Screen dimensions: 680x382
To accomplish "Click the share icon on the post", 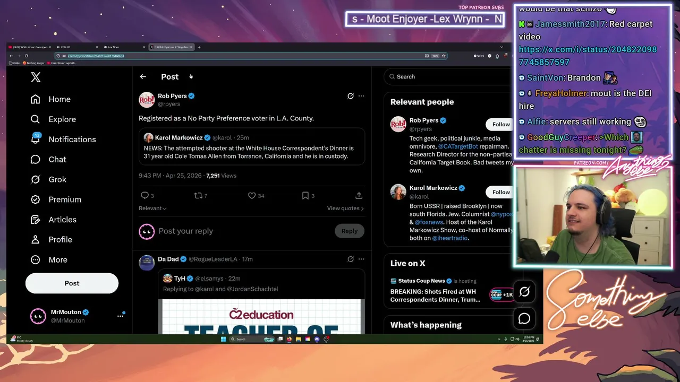I will point(359,196).
